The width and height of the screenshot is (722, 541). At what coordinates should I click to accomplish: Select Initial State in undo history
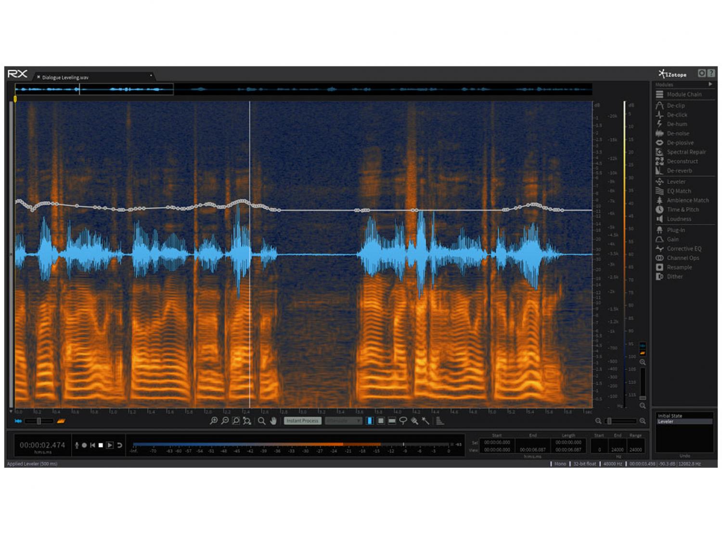pyautogui.click(x=670, y=415)
